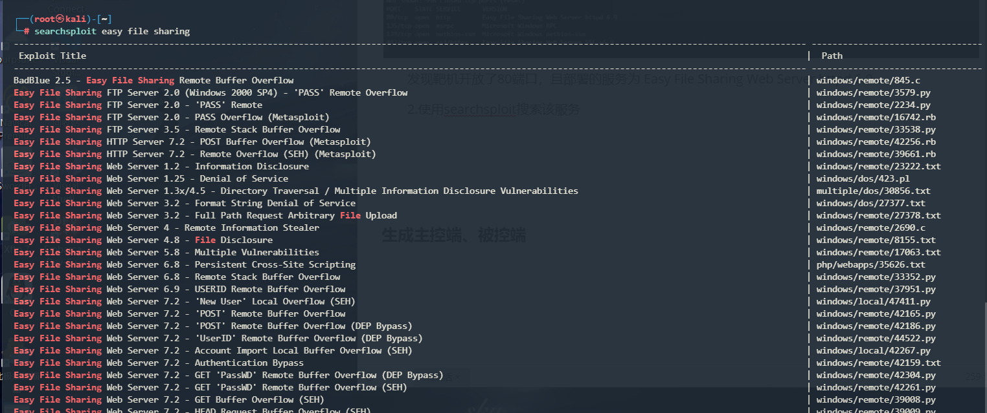Click the php/webapps/35626.txt path

(x=870, y=264)
